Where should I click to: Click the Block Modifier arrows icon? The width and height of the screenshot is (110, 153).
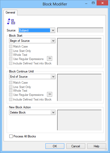11,22
